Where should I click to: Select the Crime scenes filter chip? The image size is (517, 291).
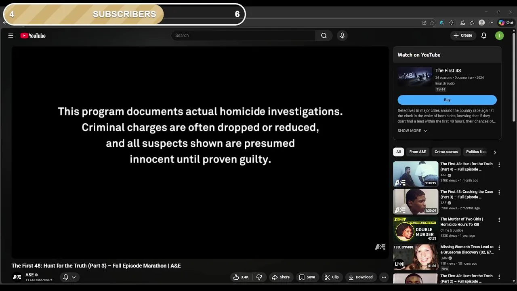[446, 152]
